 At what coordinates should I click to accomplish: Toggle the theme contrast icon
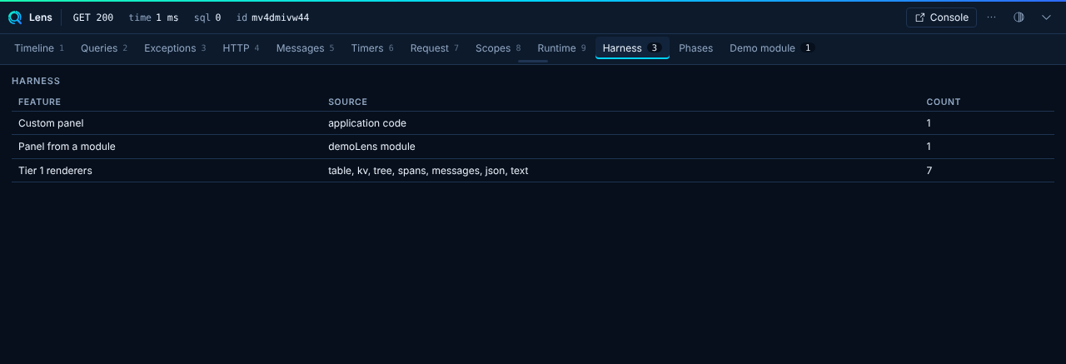point(1019,17)
